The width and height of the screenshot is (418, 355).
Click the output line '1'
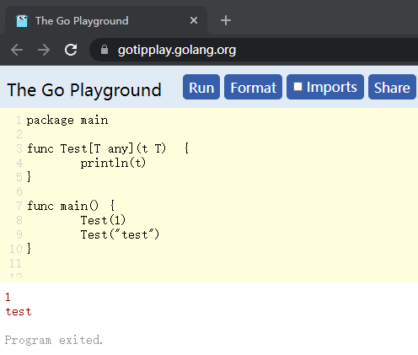[x=8, y=297]
